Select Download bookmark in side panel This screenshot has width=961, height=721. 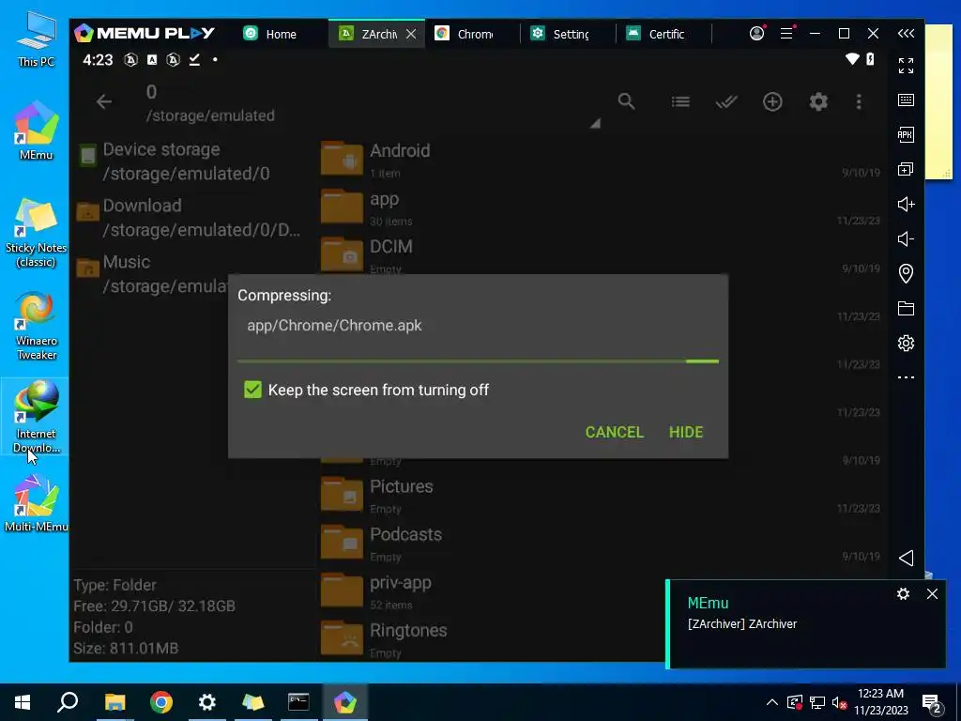click(193, 218)
